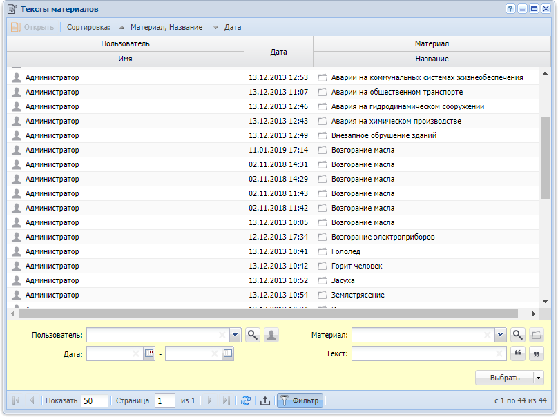Screen dimensions: 558x417
Task: Search materials with magnifier icon
Action: (518, 335)
